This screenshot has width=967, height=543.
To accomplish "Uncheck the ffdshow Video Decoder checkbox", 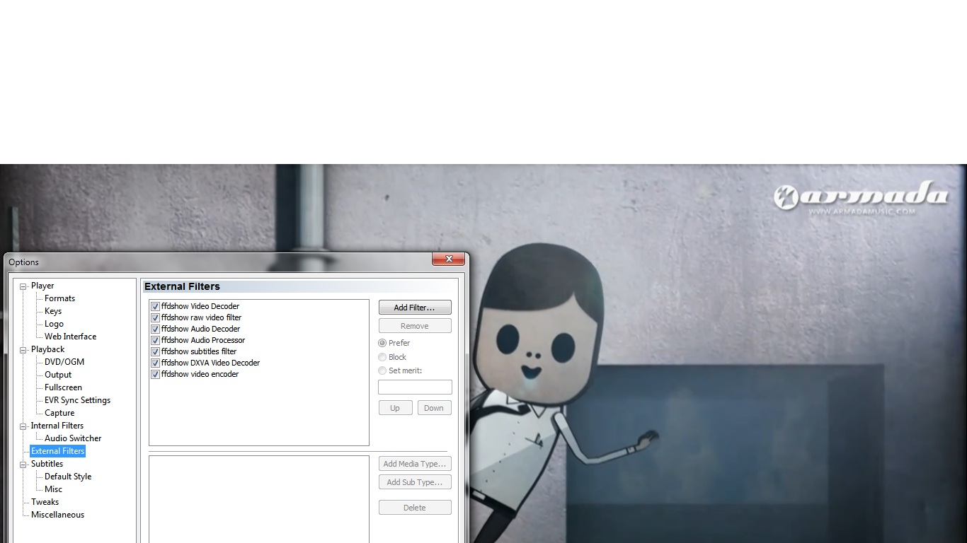I will pyautogui.click(x=155, y=307).
